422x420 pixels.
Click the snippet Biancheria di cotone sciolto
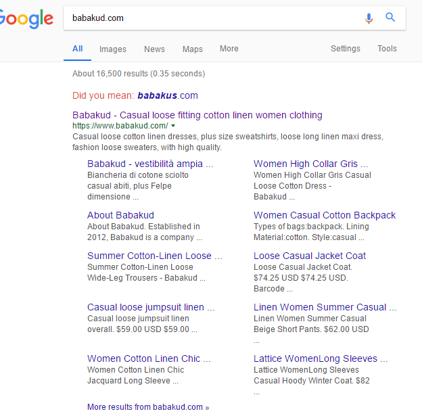coord(138,186)
